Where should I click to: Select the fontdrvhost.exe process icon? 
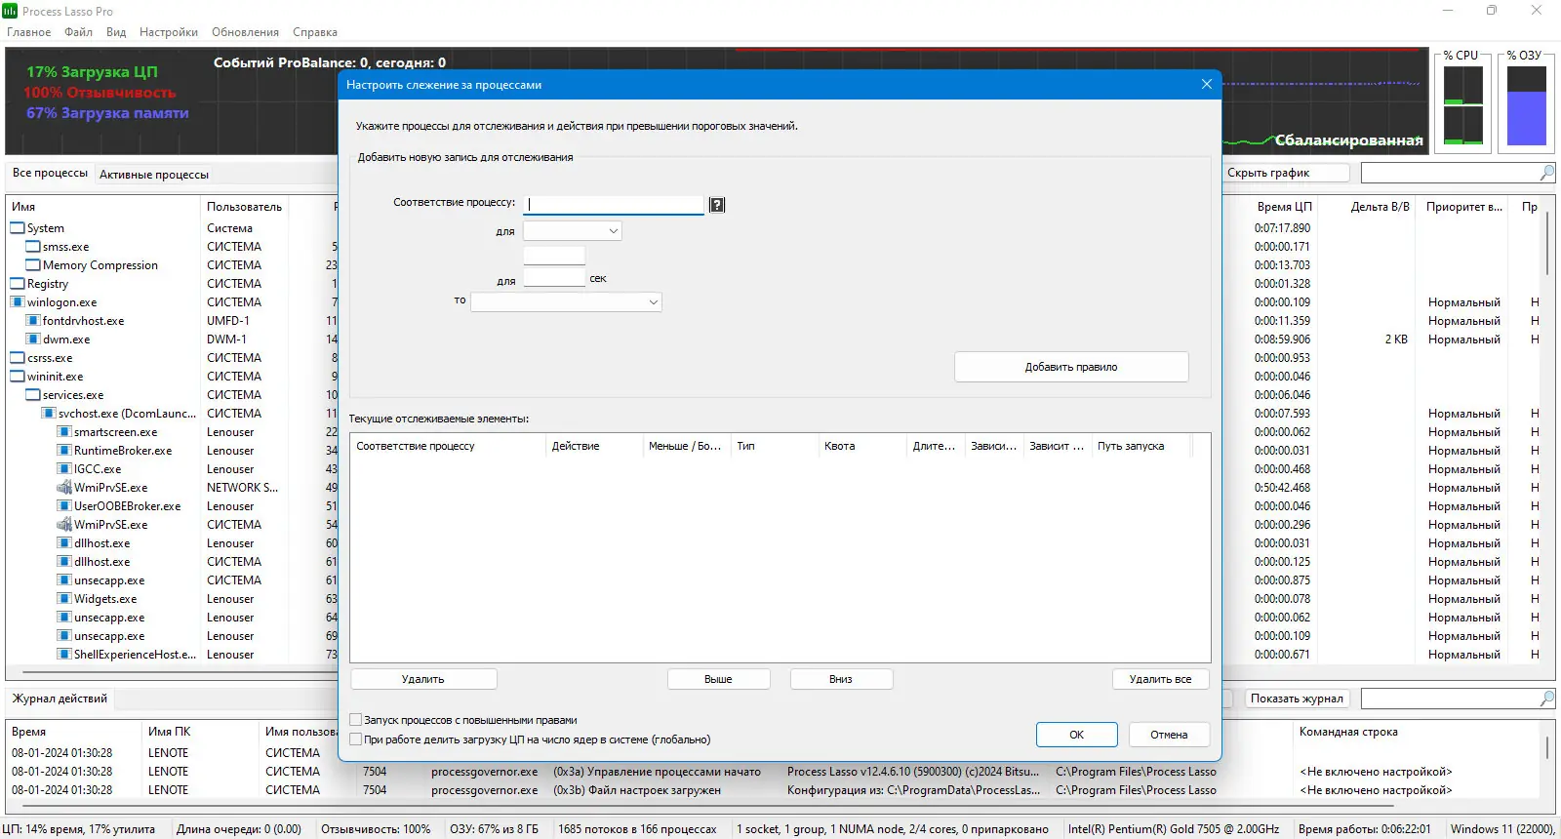[x=33, y=321]
